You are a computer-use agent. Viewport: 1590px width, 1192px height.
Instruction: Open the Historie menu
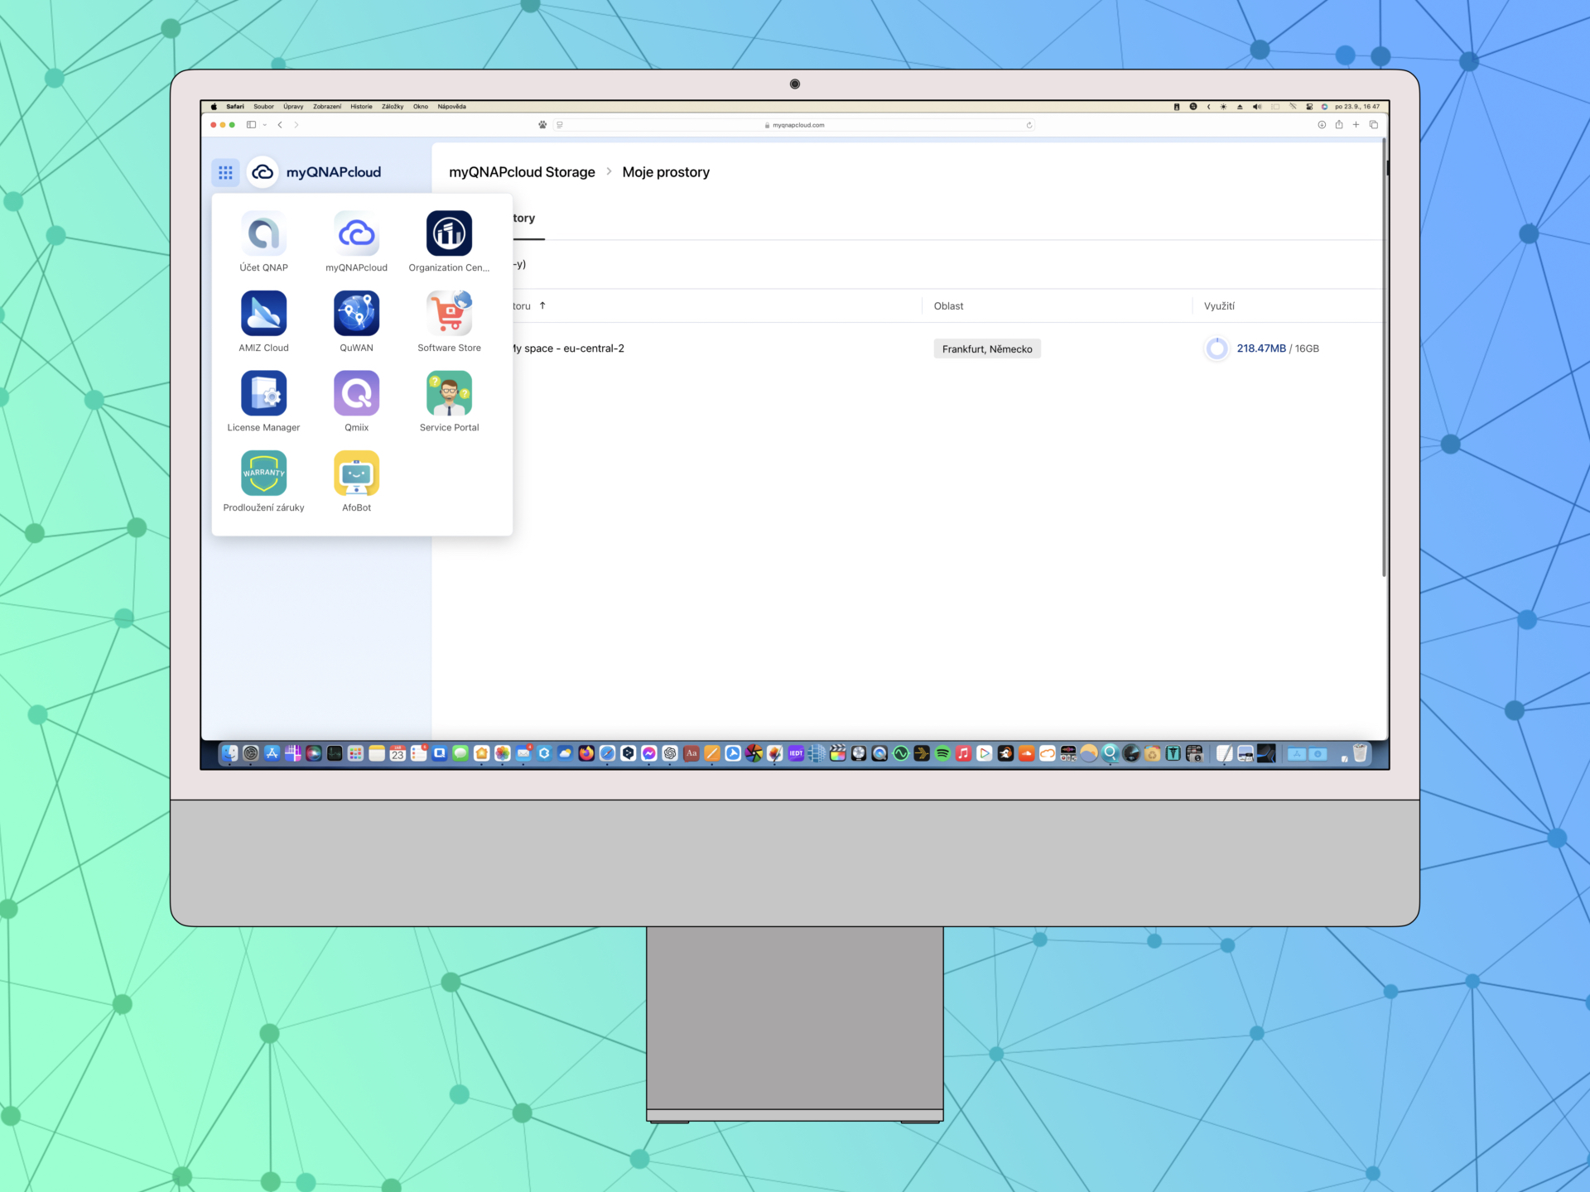click(361, 107)
